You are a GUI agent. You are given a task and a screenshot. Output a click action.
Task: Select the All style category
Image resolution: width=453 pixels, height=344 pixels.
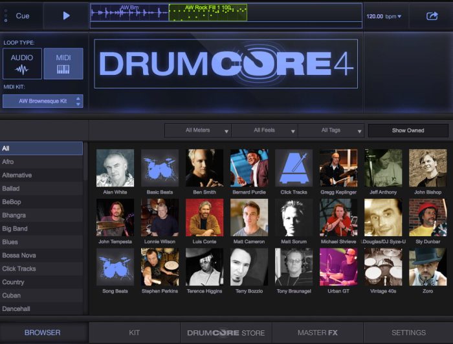[41, 148]
